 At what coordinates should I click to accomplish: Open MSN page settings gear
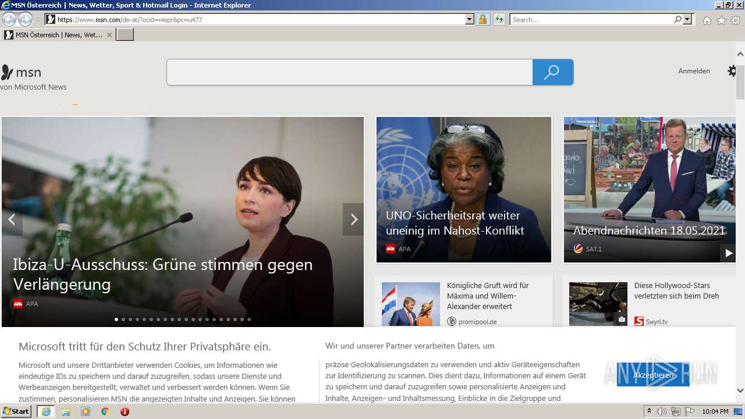pos(732,71)
